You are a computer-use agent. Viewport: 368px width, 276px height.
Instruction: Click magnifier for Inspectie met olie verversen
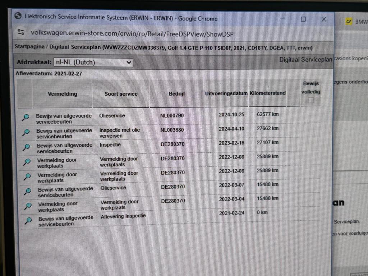(x=26, y=132)
